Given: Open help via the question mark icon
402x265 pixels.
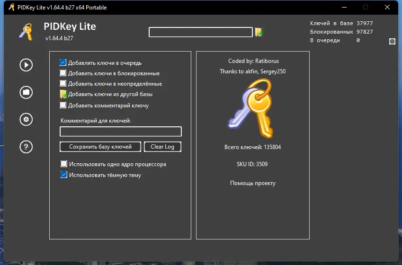Looking at the screenshot, I should (x=26, y=147).
